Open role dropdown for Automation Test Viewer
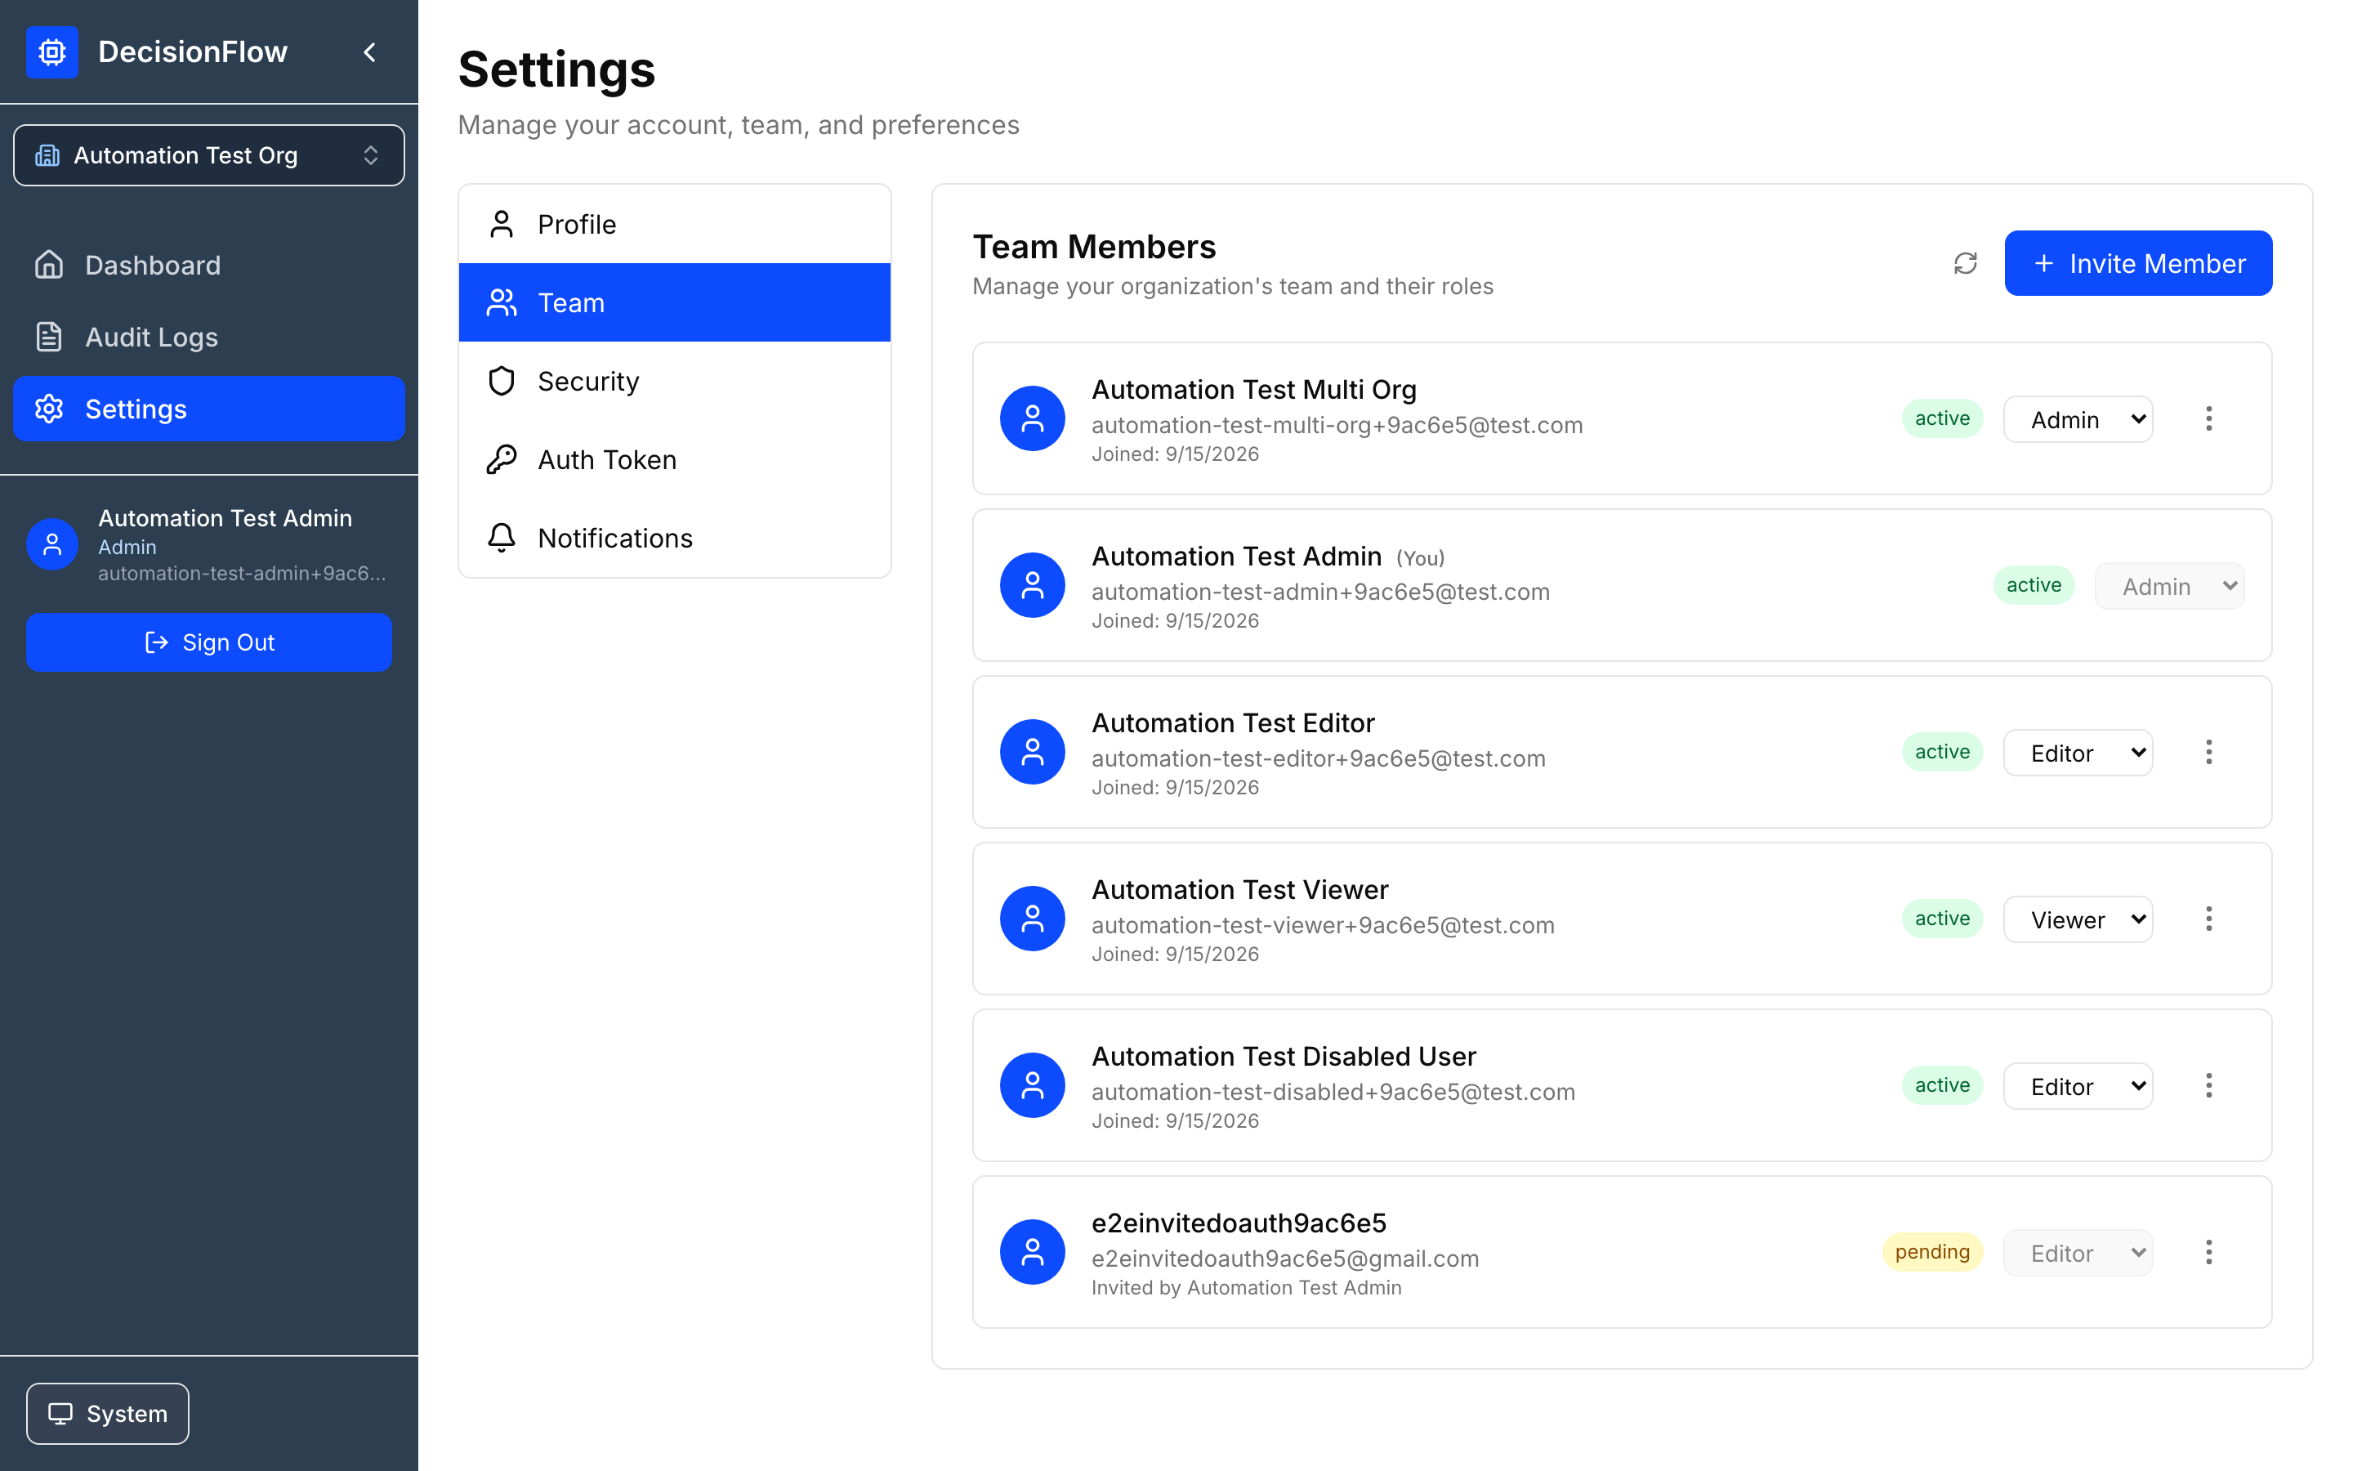Viewport: 2353px width, 1471px height. click(x=2078, y=919)
